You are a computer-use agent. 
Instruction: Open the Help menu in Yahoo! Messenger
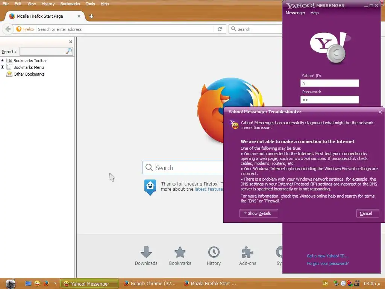click(x=314, y=13)
